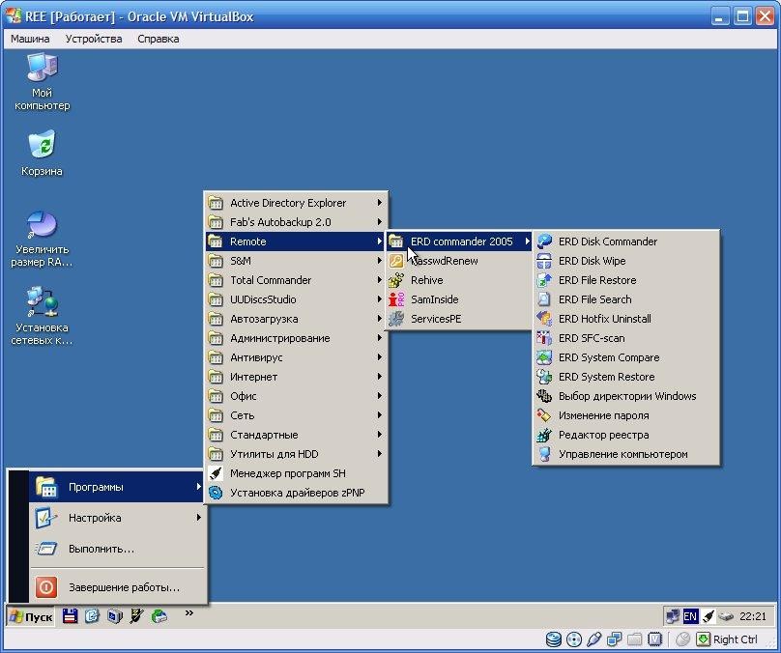The width and height of the screenshot is (781, 653).
Task: Run Установка драйверов zPNP
Action: (297, 494)
